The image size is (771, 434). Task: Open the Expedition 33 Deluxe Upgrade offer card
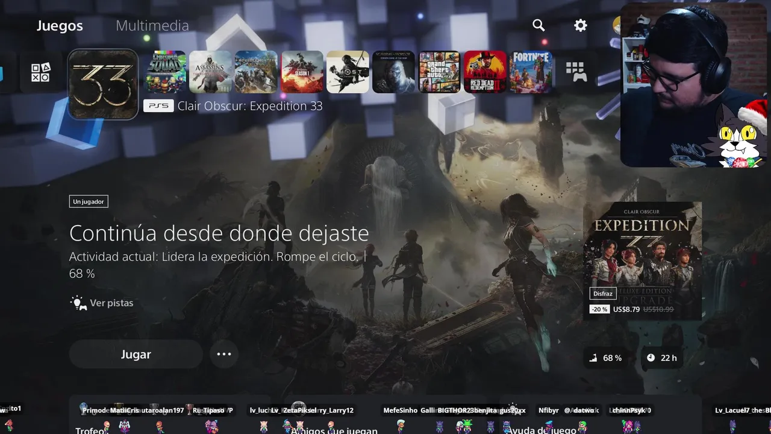click(x=642, y=261)
